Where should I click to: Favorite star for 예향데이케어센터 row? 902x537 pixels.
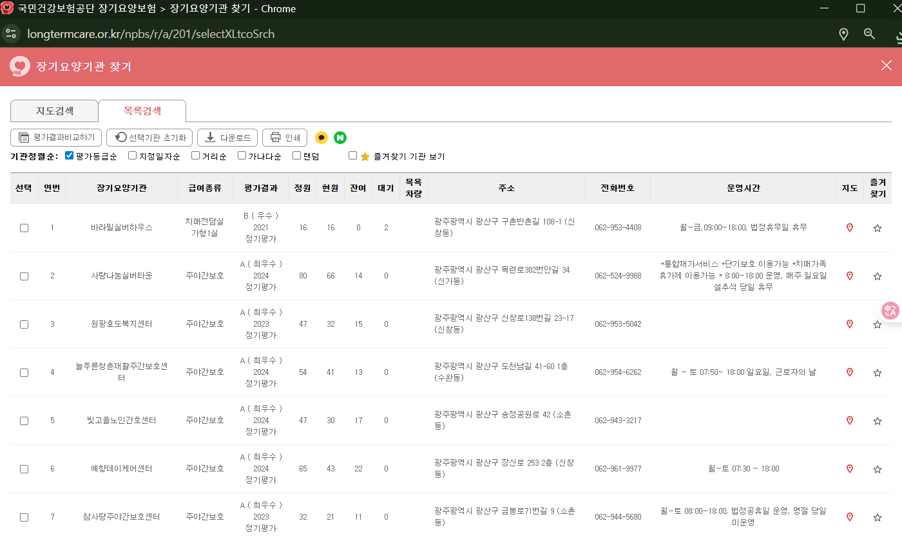(877, 469)
